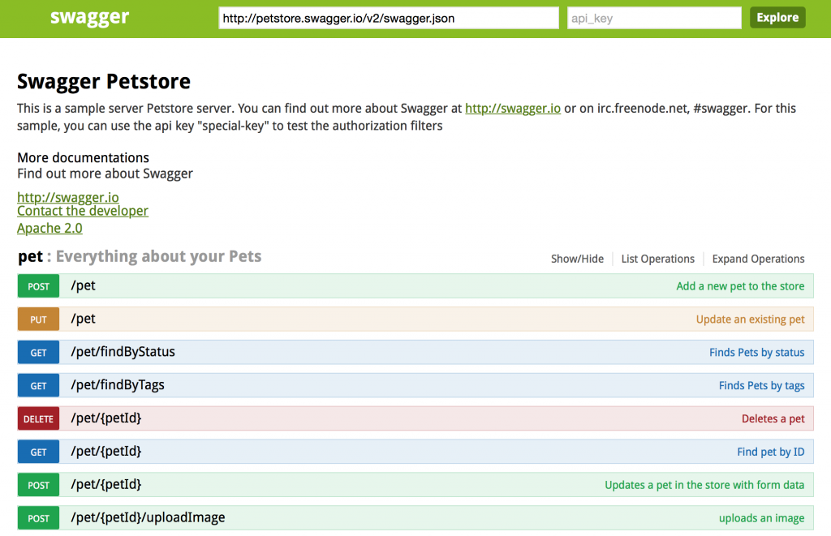
Task: Click the GET badge for /pet/findByStatus
Action: [x=39, y=353]
